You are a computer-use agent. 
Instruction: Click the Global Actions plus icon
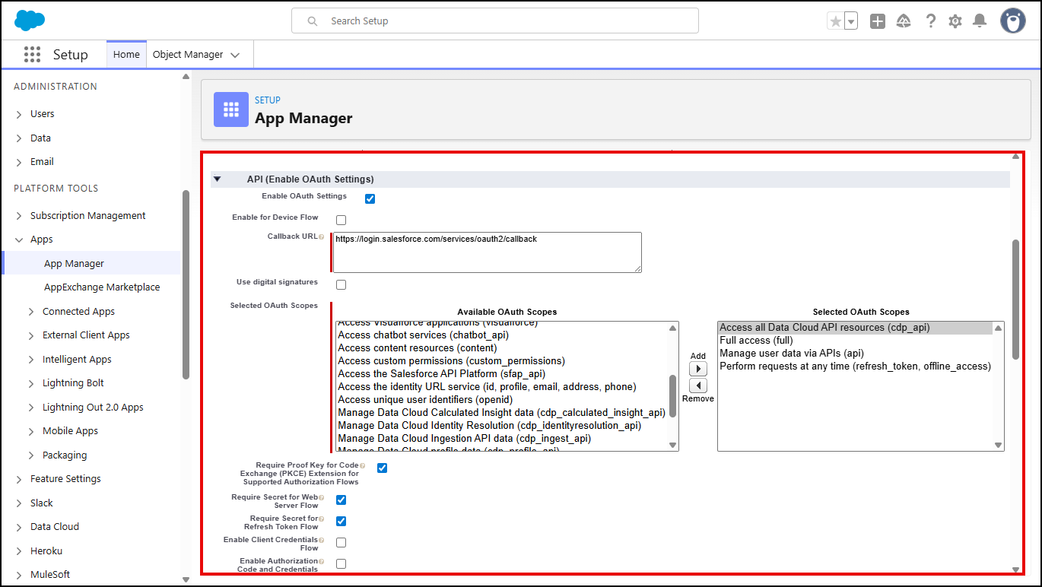click(878, 21)
